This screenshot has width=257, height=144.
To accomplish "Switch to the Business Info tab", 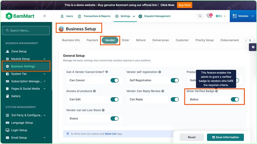I will pyautogui.click(x=71, y=40).
